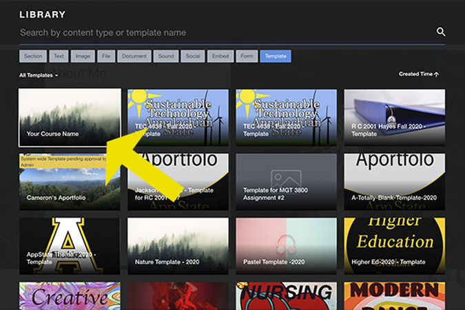Select Pastel Template -2020
This screenshot has width=465, height=310.
pyautogui.click(x=286, y=246)
